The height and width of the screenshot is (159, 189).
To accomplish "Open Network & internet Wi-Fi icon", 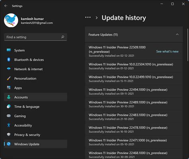I will [x=9, y=69].
